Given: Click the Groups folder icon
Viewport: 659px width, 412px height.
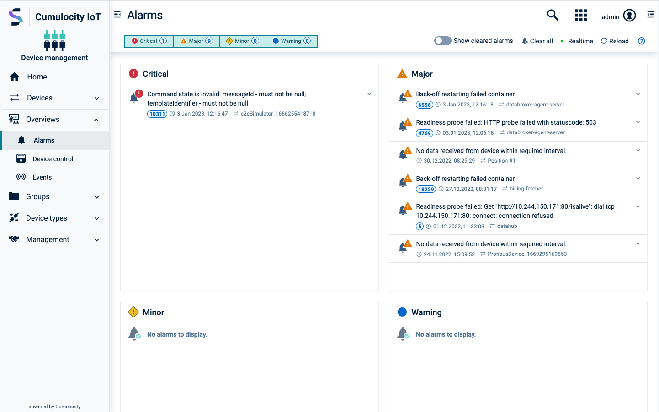Looking at the screenshot, I should [x=14, y=196].
